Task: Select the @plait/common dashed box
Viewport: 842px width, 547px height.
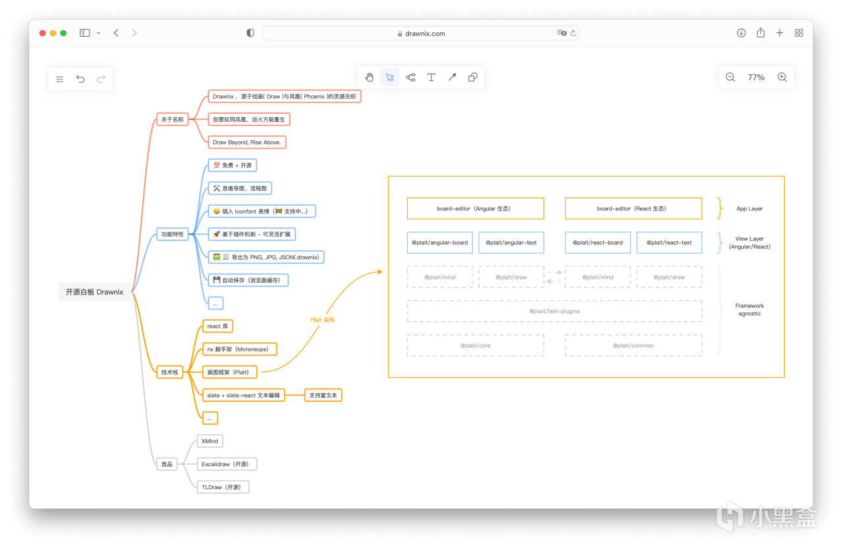Action: point(633,345)
